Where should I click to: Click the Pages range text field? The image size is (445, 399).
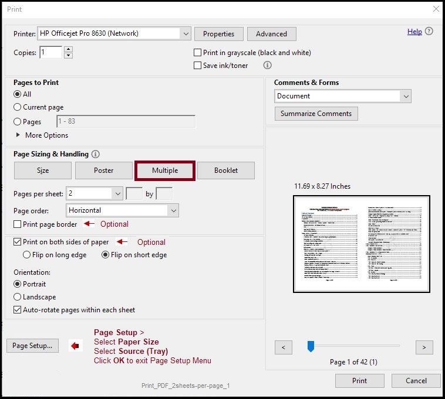tap(126, 121)
